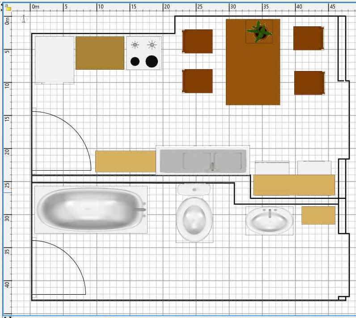Screen dimensions: 356x318
Task: Click the '45' mark on horizontal ruler
Action: 333,7
